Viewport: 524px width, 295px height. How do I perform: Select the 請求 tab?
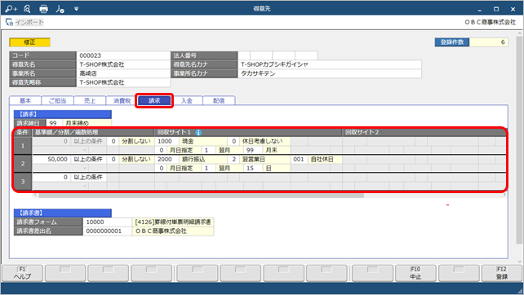click(x=154, y=100)
